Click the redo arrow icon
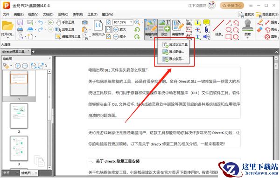 [41, 29]
